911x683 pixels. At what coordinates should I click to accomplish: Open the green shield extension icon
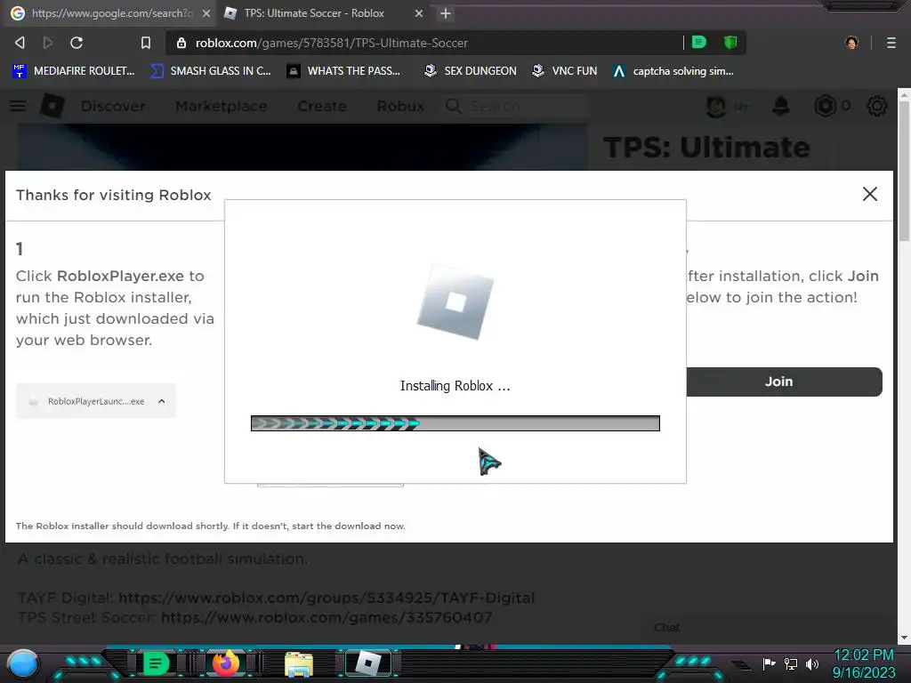[x=730, y=42]
